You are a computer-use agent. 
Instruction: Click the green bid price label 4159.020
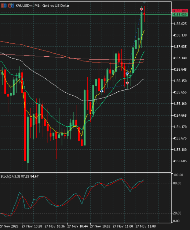click(180, 14)
